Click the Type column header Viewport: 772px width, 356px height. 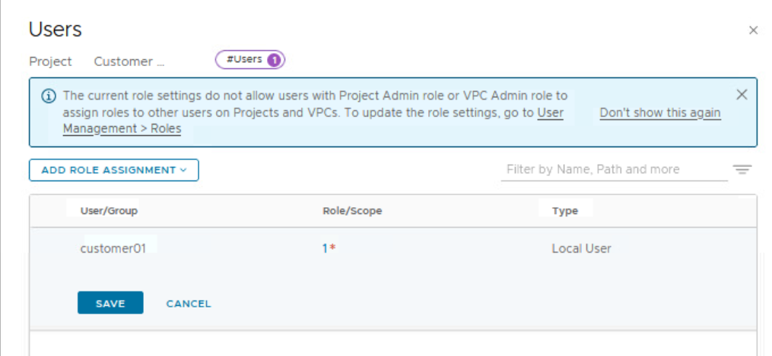[x=564, y=210]
